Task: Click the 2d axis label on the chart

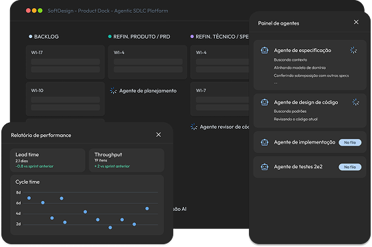Action: click(18, 224)
